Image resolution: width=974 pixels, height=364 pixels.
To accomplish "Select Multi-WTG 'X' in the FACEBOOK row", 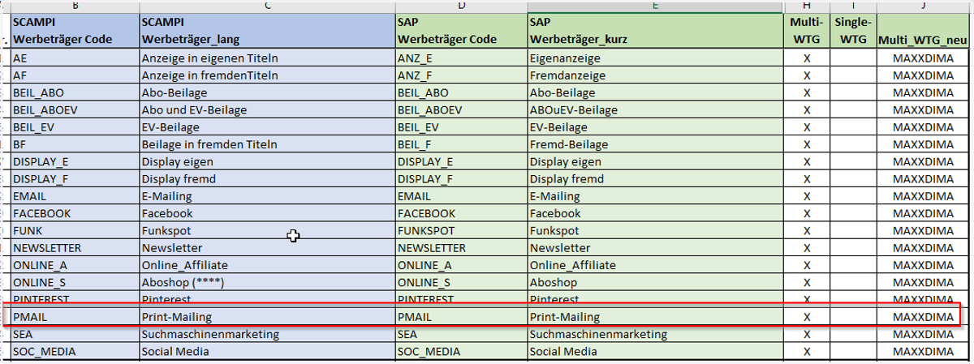I will (807, 213).
